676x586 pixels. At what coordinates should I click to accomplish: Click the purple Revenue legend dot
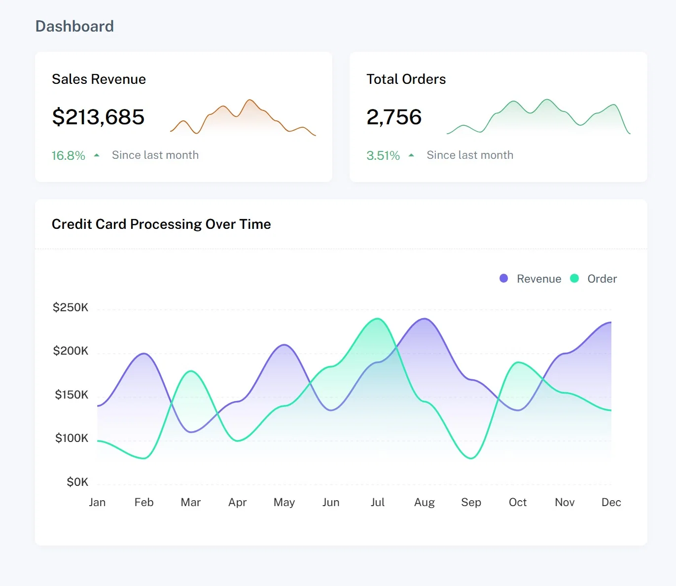tap(503, 279)
